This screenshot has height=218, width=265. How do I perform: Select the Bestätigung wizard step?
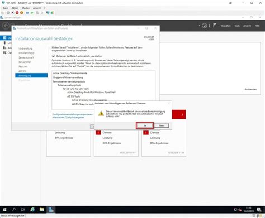click(31, 75)
